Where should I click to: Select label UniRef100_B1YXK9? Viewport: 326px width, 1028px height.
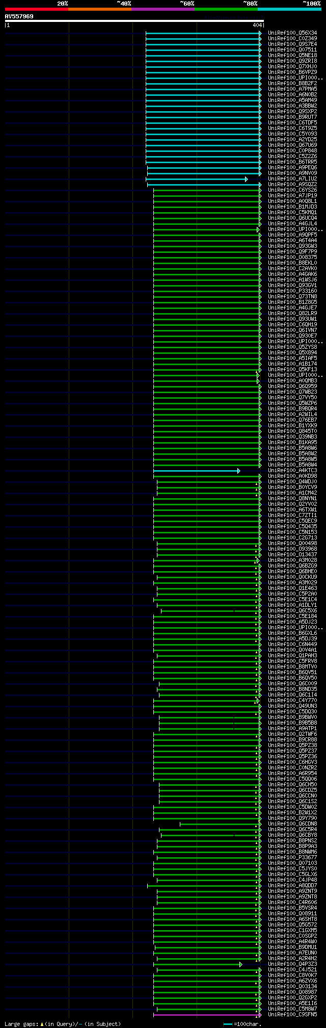(x=292, y=426)
